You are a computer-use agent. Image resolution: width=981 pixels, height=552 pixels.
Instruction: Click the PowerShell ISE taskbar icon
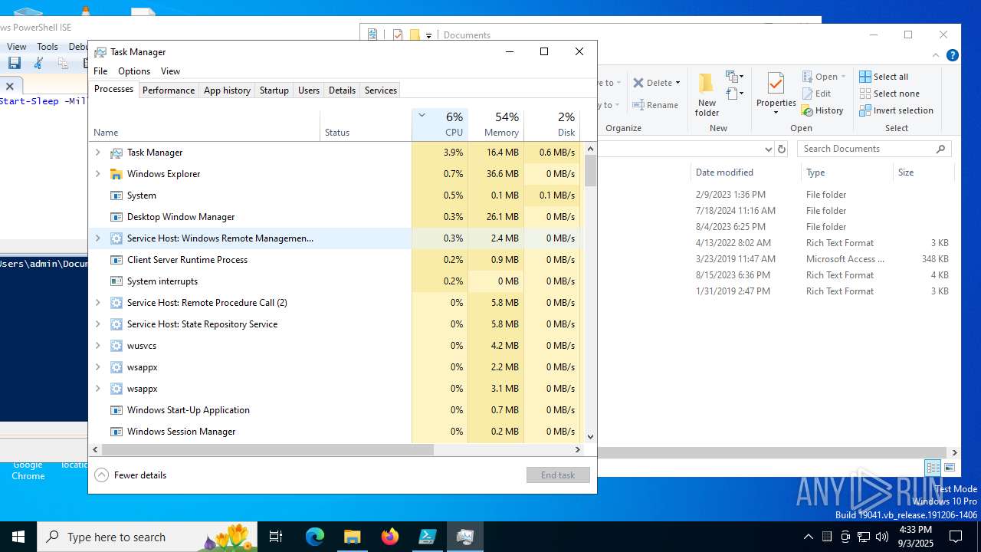click(427, 537)
